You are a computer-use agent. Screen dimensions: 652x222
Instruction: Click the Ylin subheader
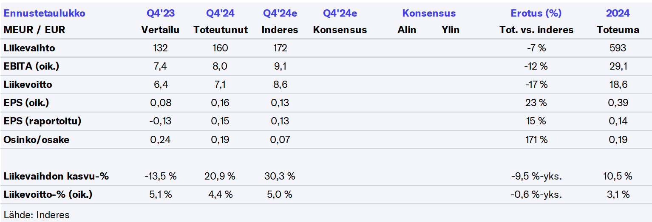tap(450, 30)
